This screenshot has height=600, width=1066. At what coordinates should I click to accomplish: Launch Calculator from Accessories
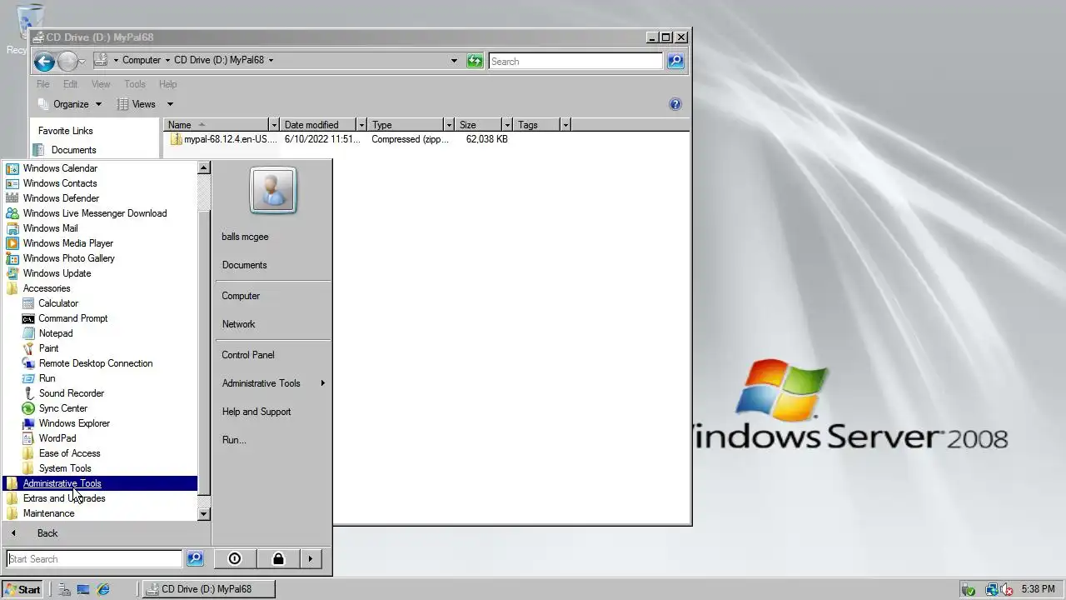click(x=58, y=303)
